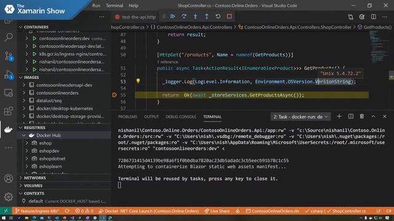Select the contosoonlineodersapi-dev image
Viewport: 394px width, 221px height.
[x=64, y=85]
